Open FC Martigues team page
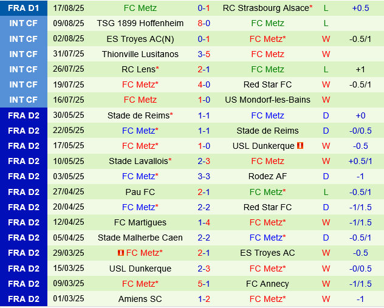This screenshot has height=308, width=384. coord(140,222)
